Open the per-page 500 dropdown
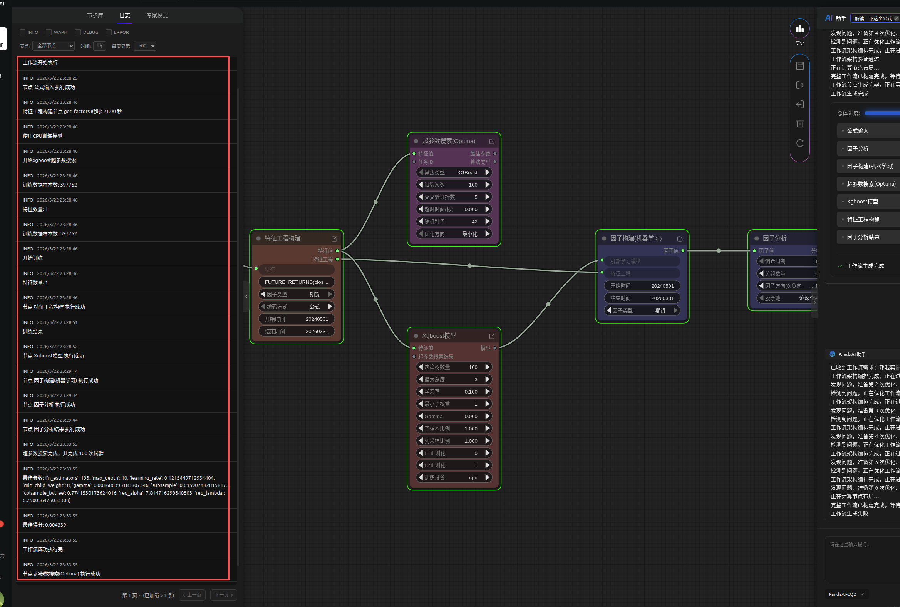The image size is (900, 607). pyautogui.click(x=145, y=46)
